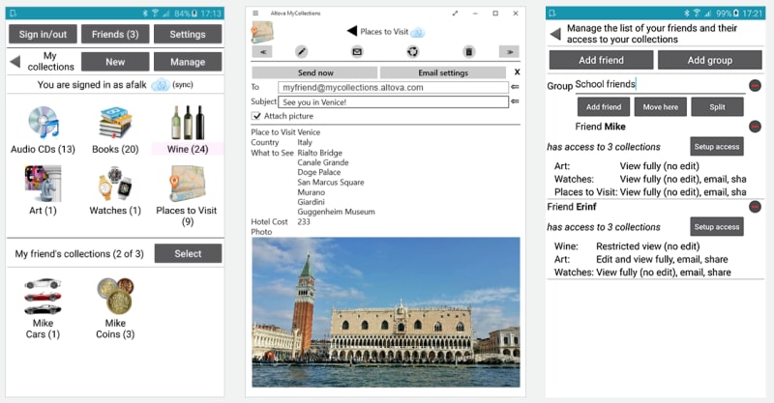Image resolution: width=774 pixels, height=403 pixels.
Task: Go to the previous record arrow
Action: tap(264, 51)
